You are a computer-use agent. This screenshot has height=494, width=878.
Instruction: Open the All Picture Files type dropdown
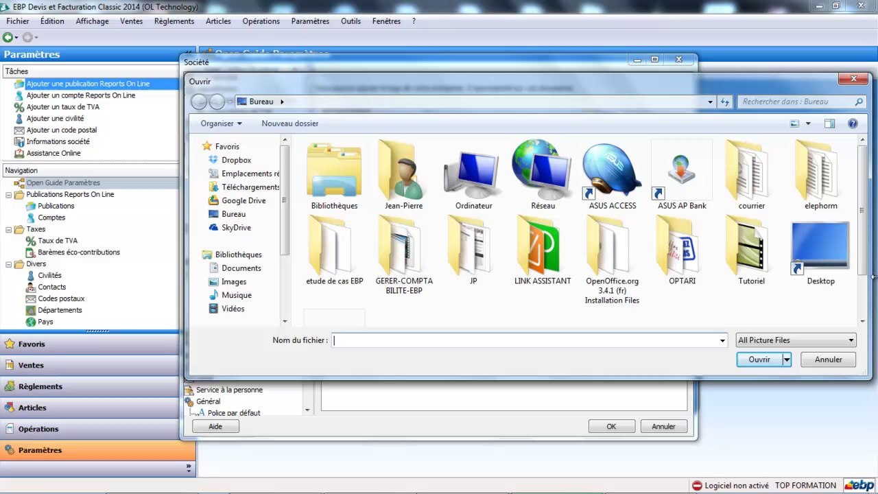[x=796, y=340]
